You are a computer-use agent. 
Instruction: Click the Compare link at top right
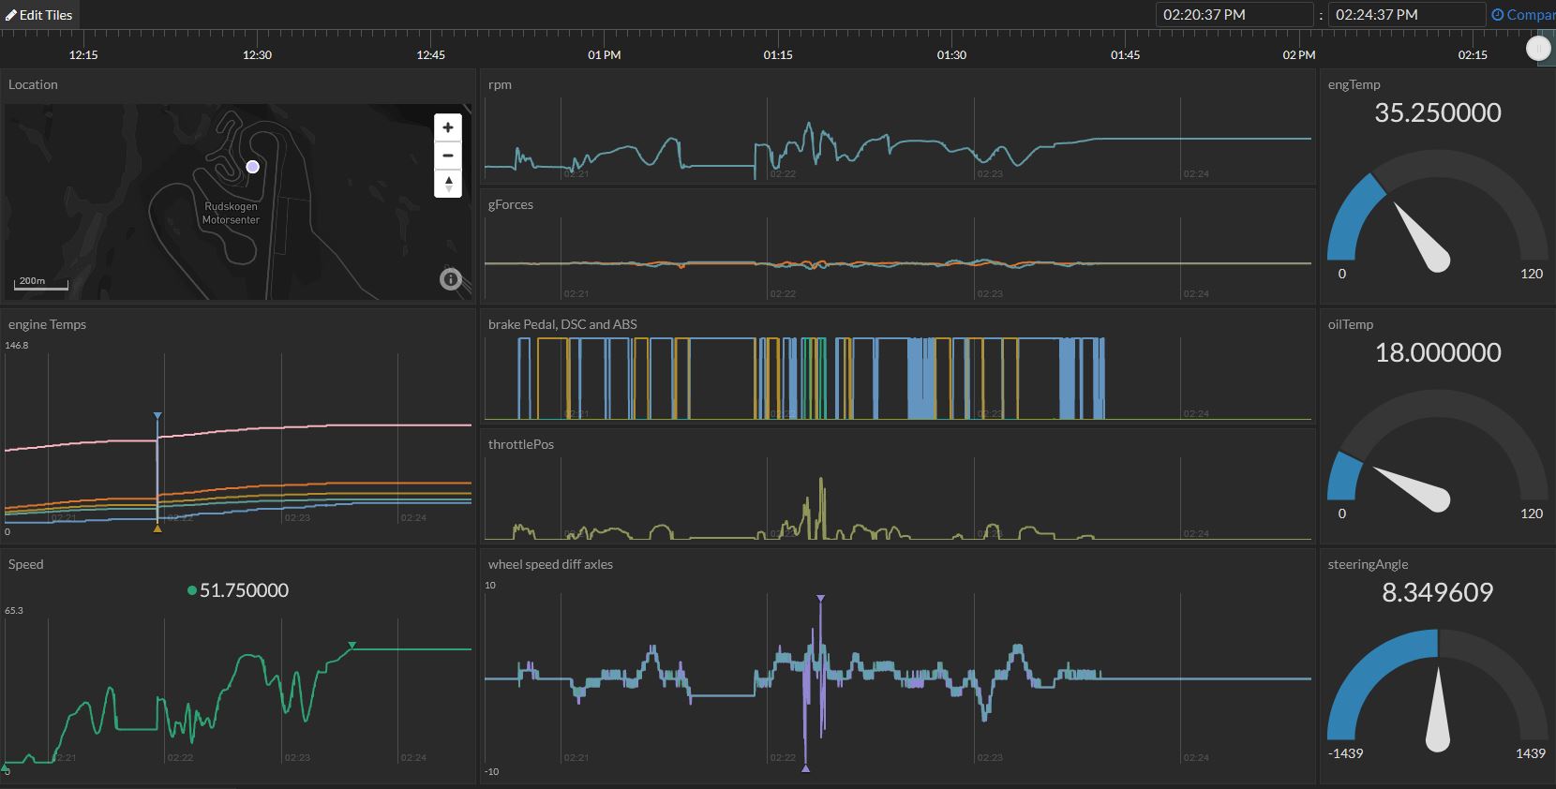(x=1524, y=15)
